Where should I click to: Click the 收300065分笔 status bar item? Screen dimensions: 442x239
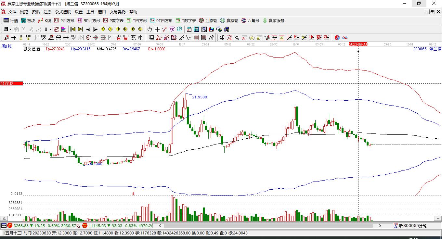point(410,225)
